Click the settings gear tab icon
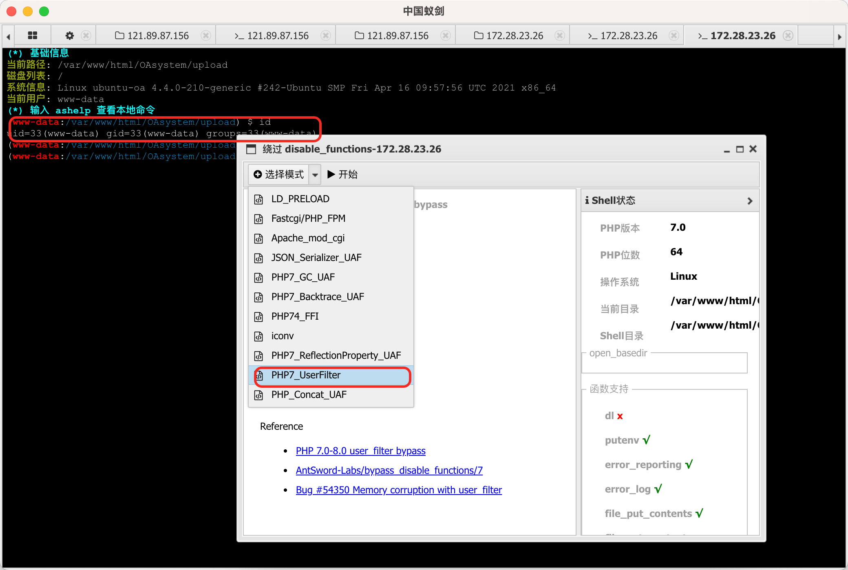This screenshot has height=570, width=848. 70,36
